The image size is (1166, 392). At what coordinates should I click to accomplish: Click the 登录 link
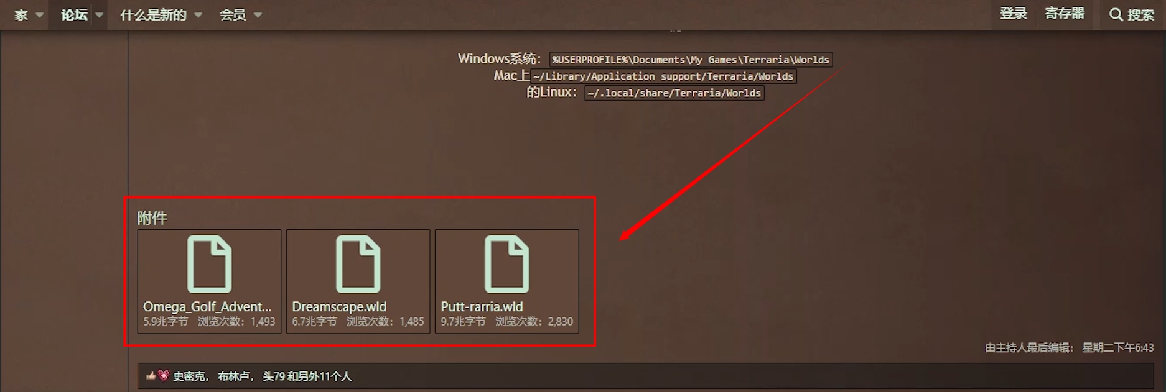coord(1014,14)
